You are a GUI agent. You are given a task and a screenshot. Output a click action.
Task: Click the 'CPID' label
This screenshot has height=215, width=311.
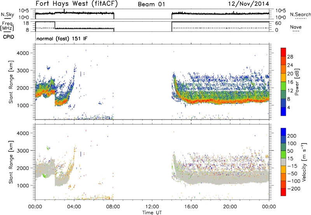[x=9, y=37]
